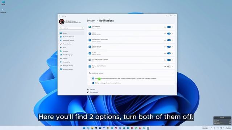Turn off Word notifications toggle

coord(169,34)
